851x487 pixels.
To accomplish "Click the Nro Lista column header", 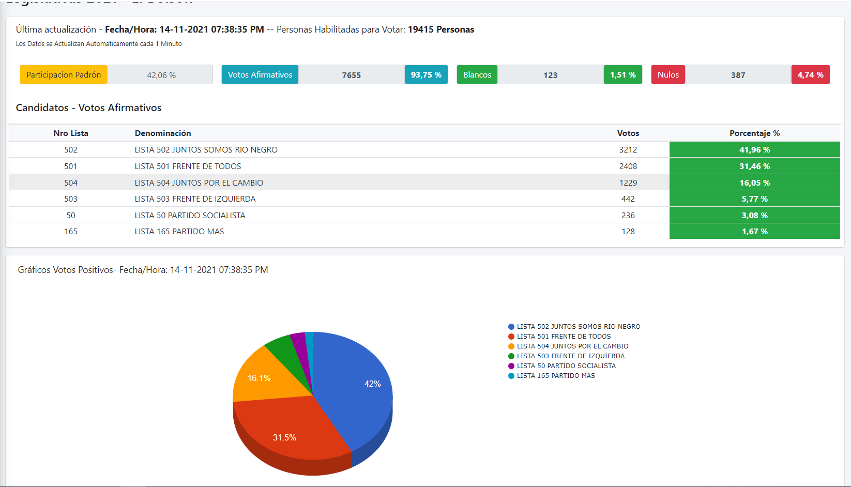I will [71, 133].
